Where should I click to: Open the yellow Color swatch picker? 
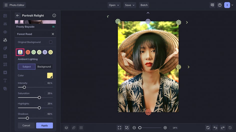pyautogui.click(x=50, y=75)
